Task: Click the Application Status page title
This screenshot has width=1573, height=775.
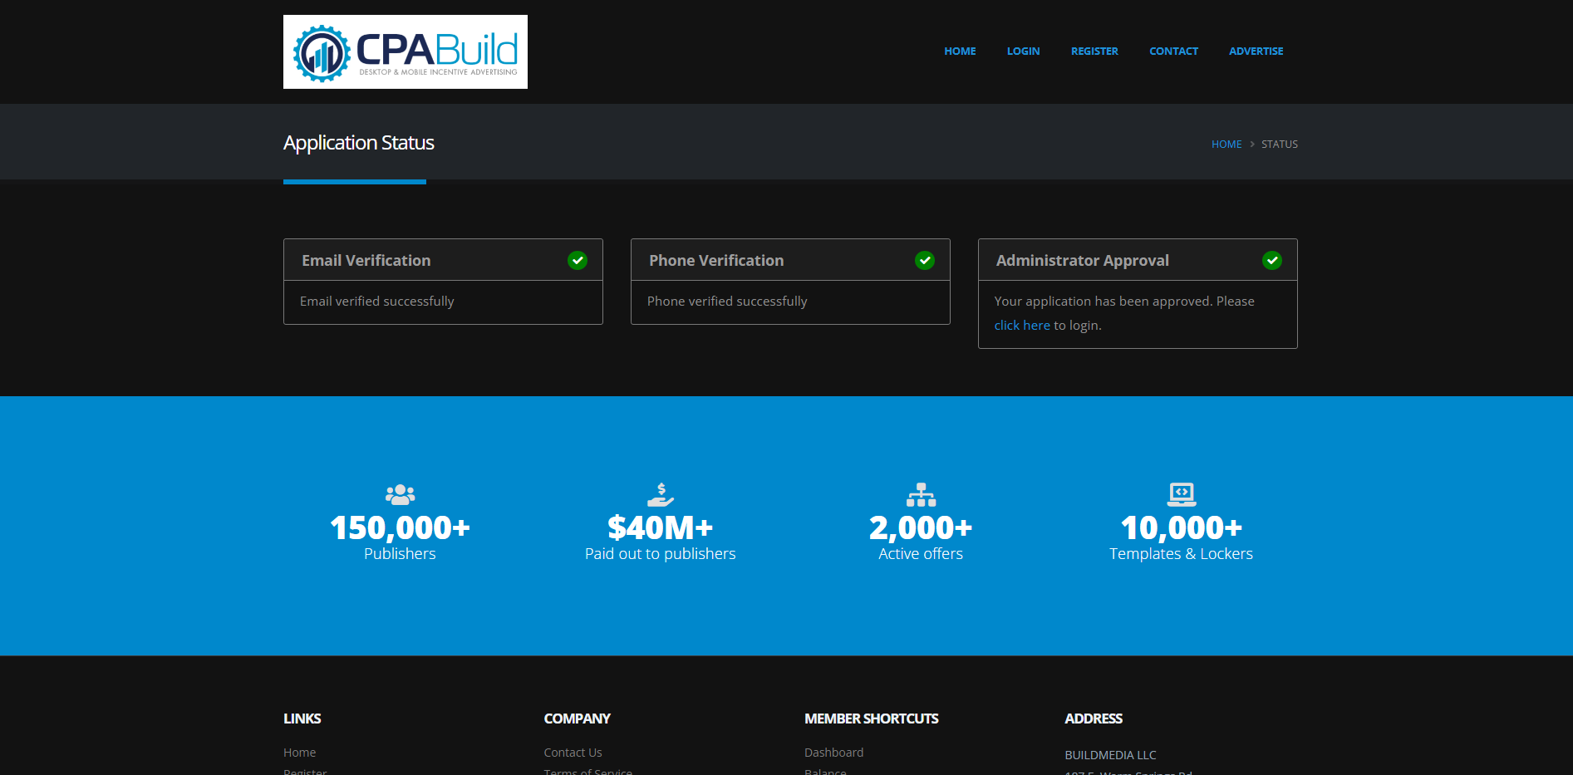Action: pos(359,143)
